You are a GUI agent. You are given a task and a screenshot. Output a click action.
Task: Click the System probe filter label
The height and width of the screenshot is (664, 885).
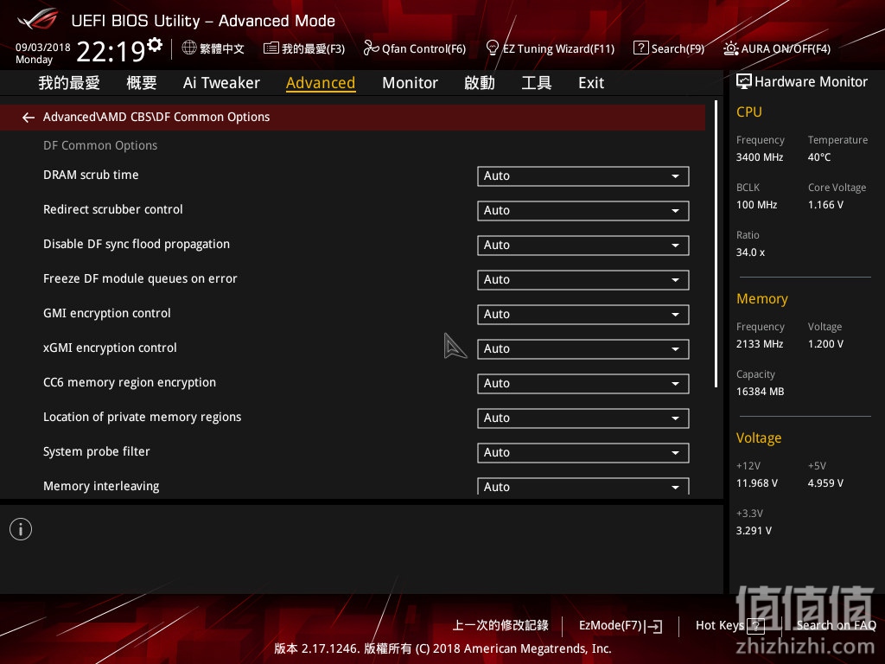[x=97, y=451]
